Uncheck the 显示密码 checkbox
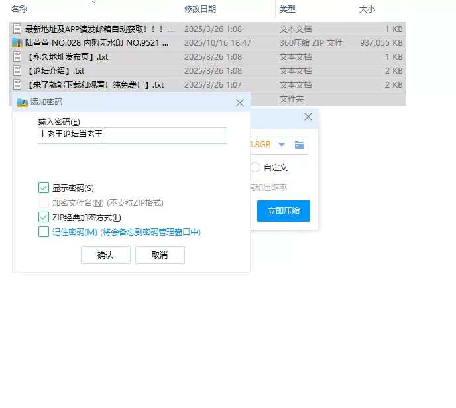 click(x=44, y=188)
